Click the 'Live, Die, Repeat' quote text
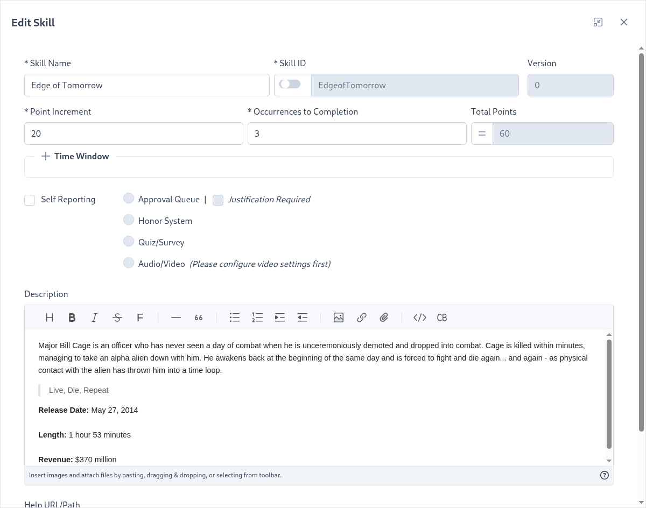Image resolution: width=646 pixels, height=508 pixels. pos(79,390)
